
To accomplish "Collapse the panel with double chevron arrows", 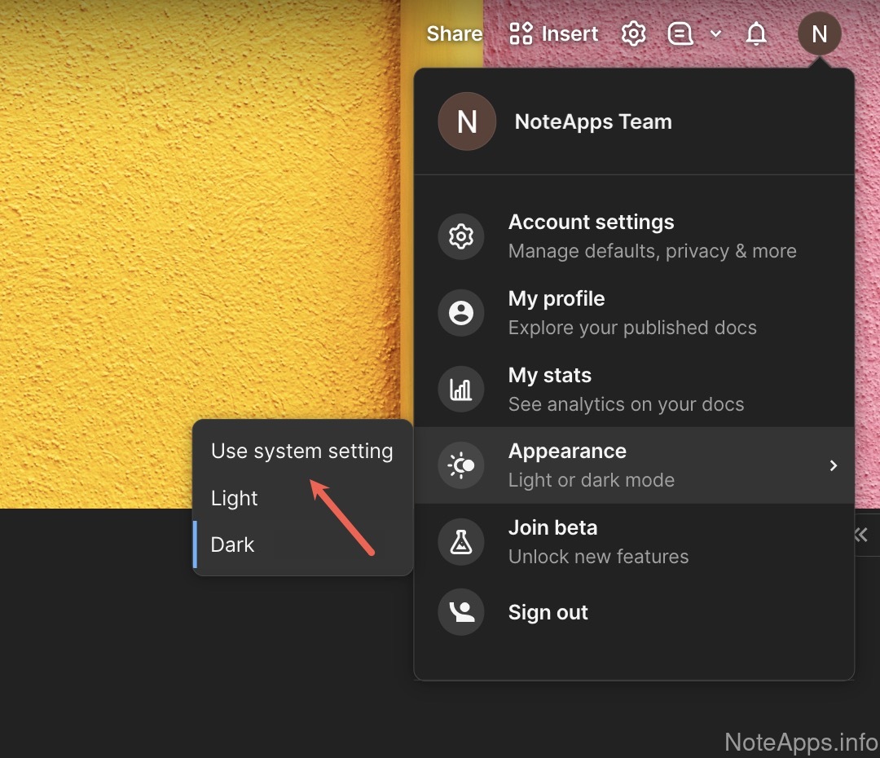I will [x=860, y=535].
